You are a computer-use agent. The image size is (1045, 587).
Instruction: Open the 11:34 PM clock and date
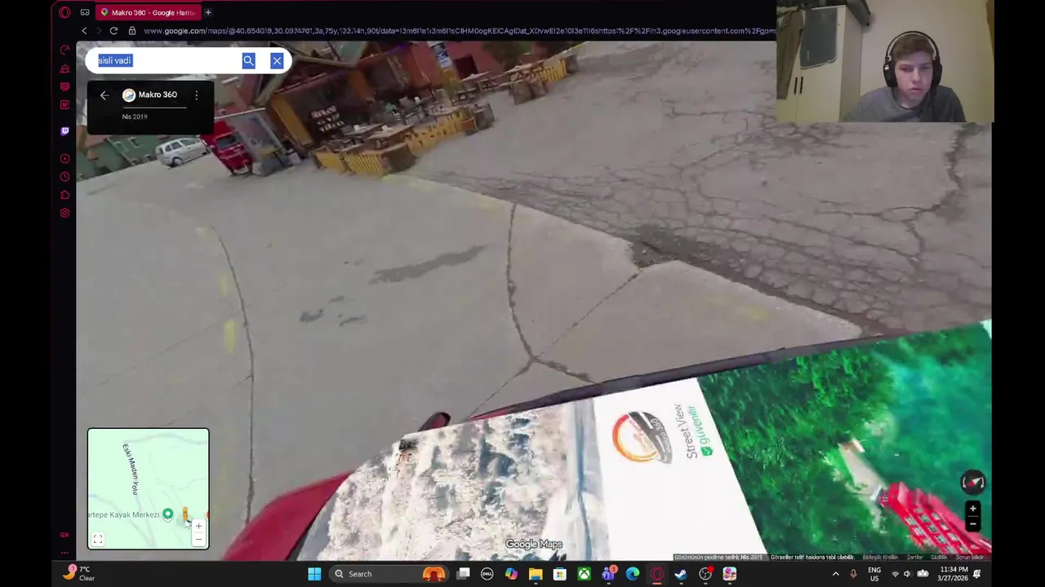tap(952, 574)
